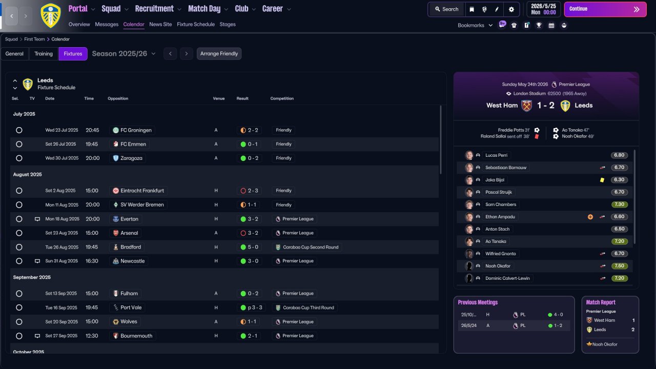Image resolution: width=656 pixels, height=369 pixels.
Task: Go to the next season with the right arrow
Action: pos(187,54)
